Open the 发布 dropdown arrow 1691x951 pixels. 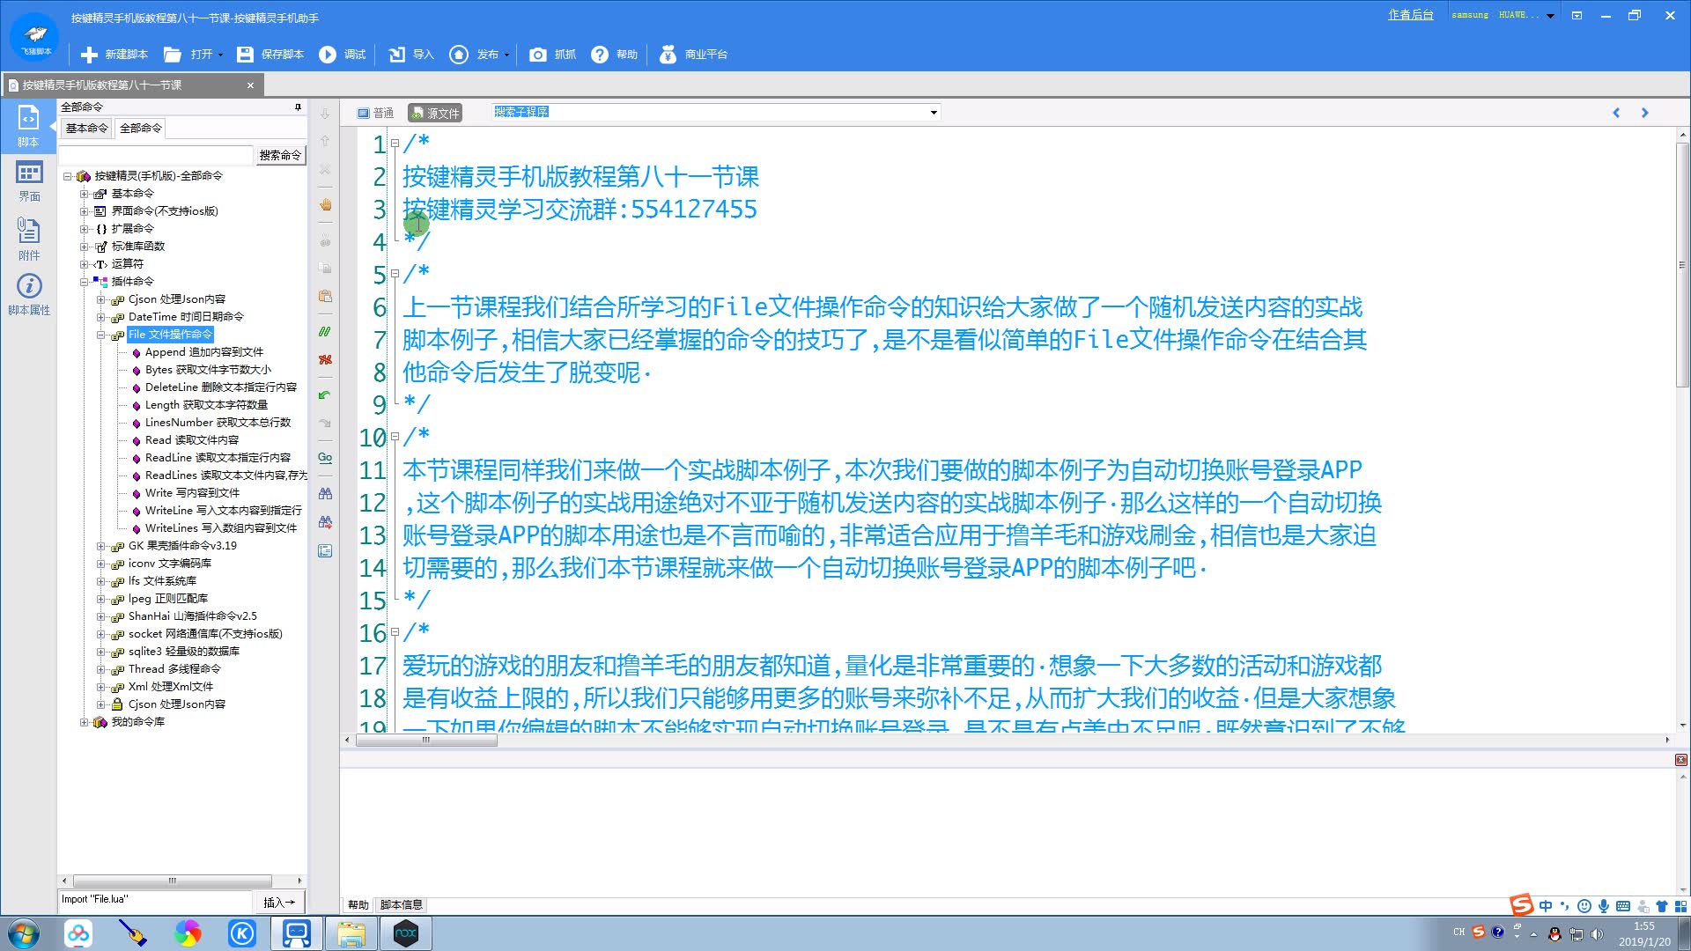point(506,55)
